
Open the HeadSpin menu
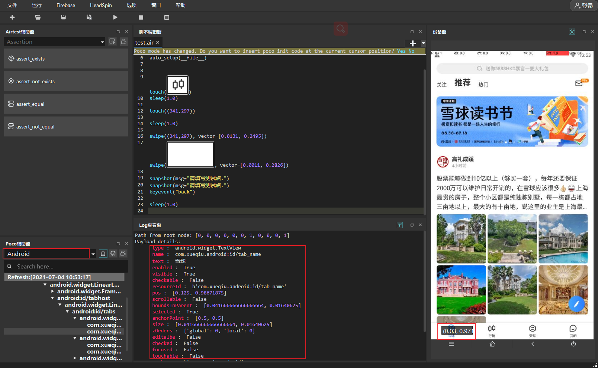tap(101, 5)
